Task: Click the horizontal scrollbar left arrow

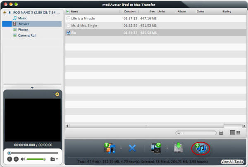Action: click(x=67, y=126)
